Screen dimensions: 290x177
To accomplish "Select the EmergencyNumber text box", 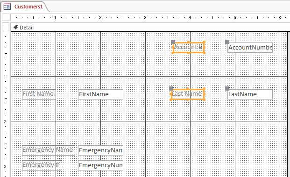I will pos(100,165).
